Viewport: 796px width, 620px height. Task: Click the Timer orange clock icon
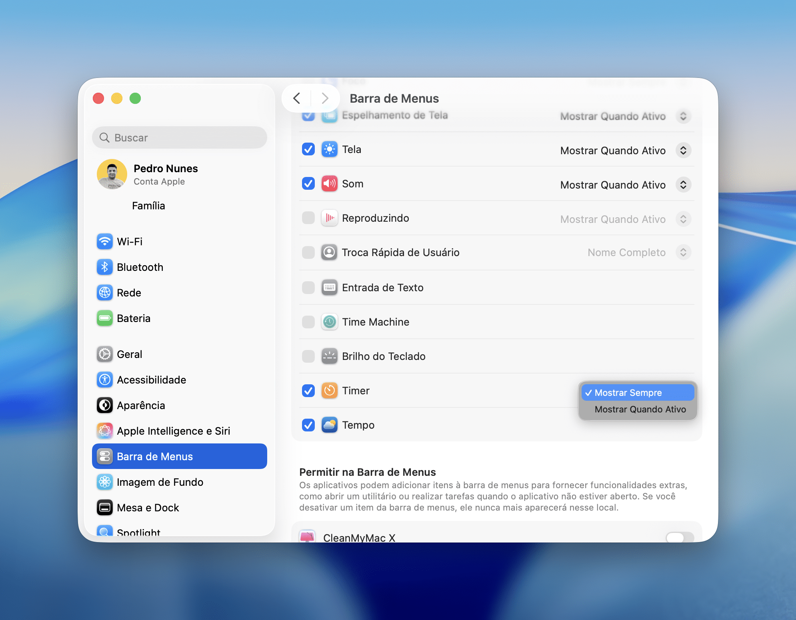[x=330, y=391]
